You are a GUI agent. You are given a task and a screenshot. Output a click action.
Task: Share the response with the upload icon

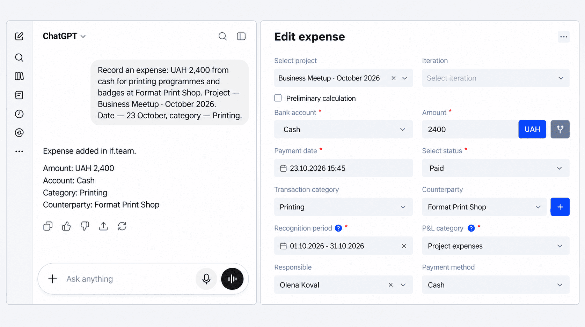103,226
